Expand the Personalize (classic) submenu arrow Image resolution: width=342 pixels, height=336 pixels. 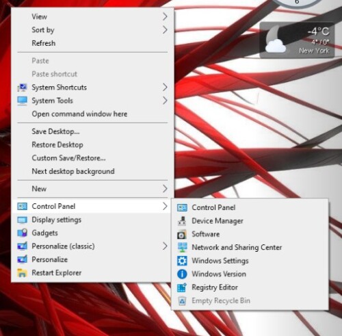tap(165, 246)
